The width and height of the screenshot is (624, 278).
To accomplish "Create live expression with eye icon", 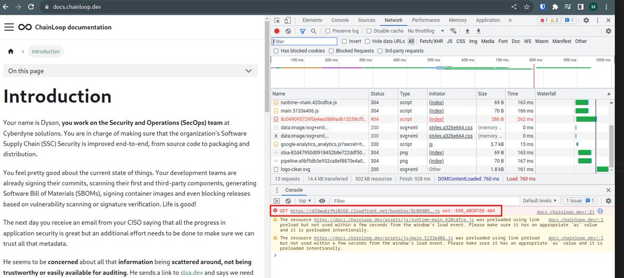I will [x=322, y=201].
